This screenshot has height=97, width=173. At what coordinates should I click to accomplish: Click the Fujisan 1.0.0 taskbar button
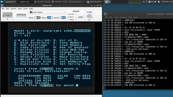(25, 2)
